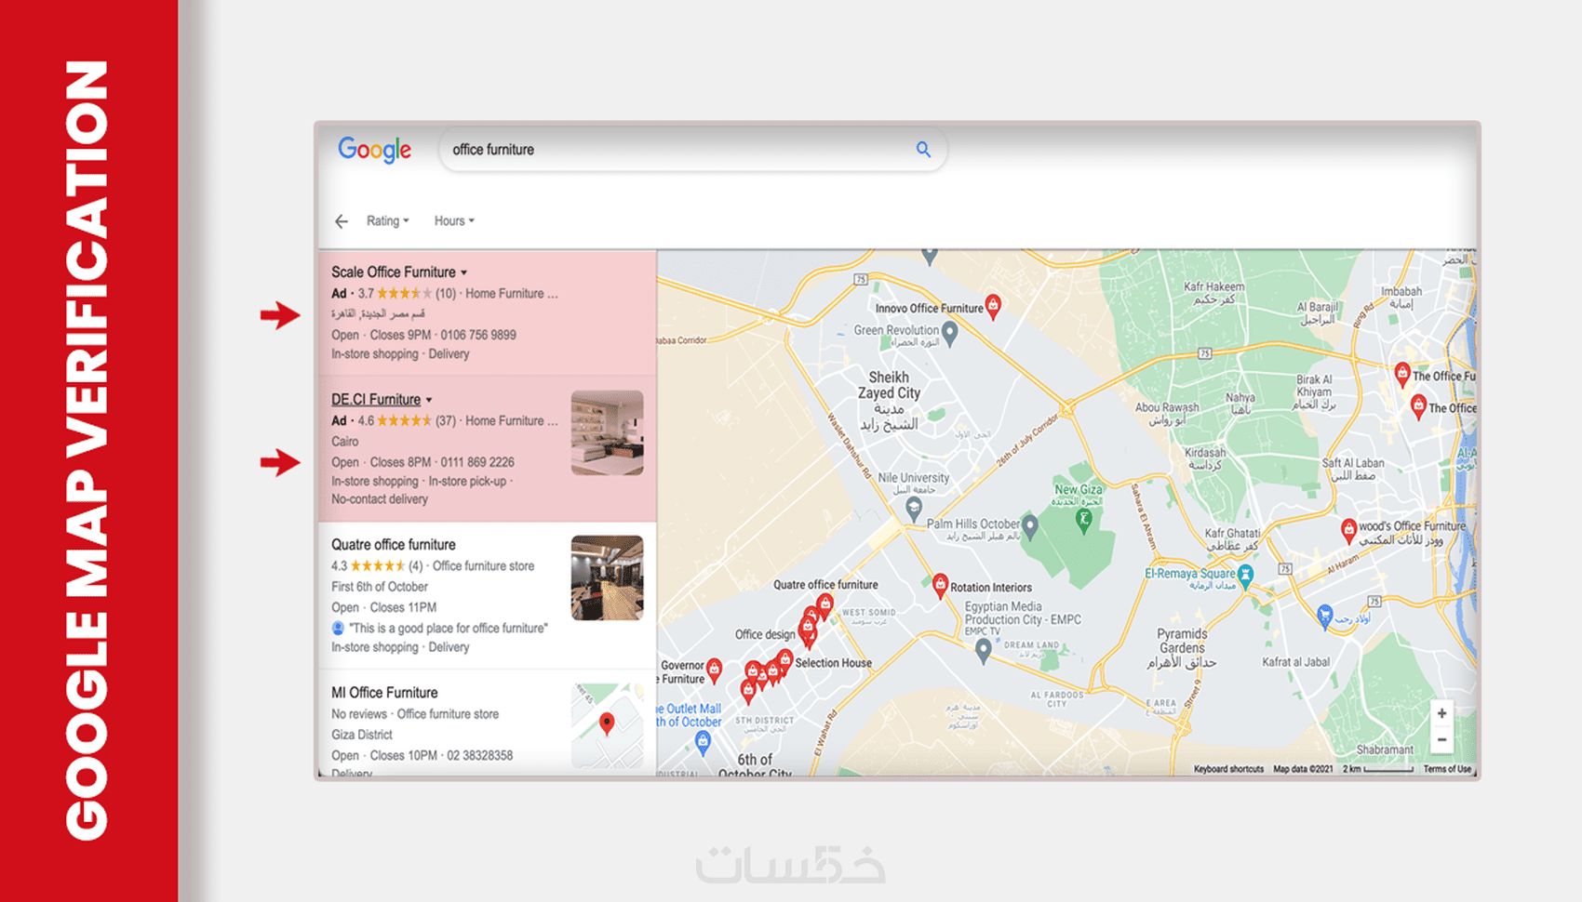Focus the search box containing office furniture
Viewport: 1582px width, 902px height.
692,150
